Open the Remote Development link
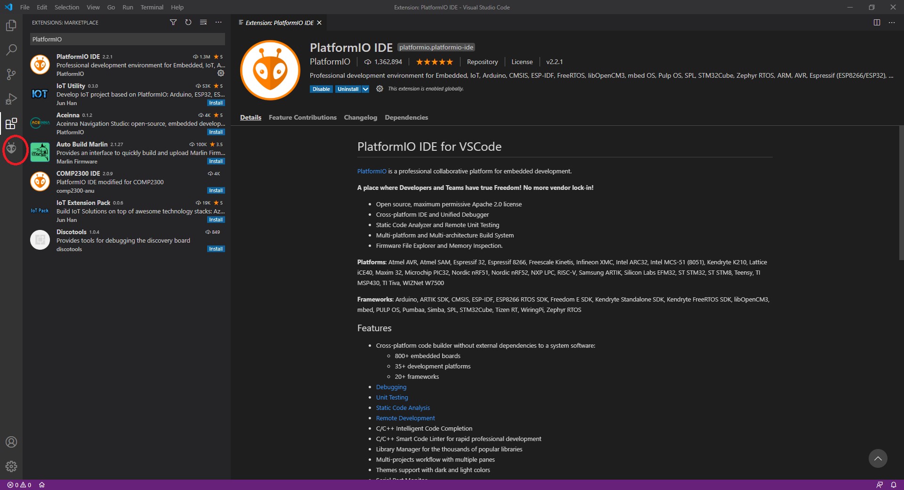Viewport: 904px width, 490px height. point(405,418)
